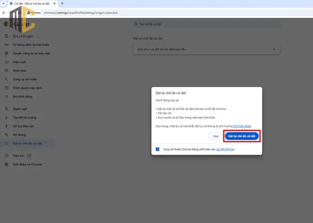Click the translate icon beside Ngôn ngữ
This screenshot has height=223, width=313.
click(6, 109)
